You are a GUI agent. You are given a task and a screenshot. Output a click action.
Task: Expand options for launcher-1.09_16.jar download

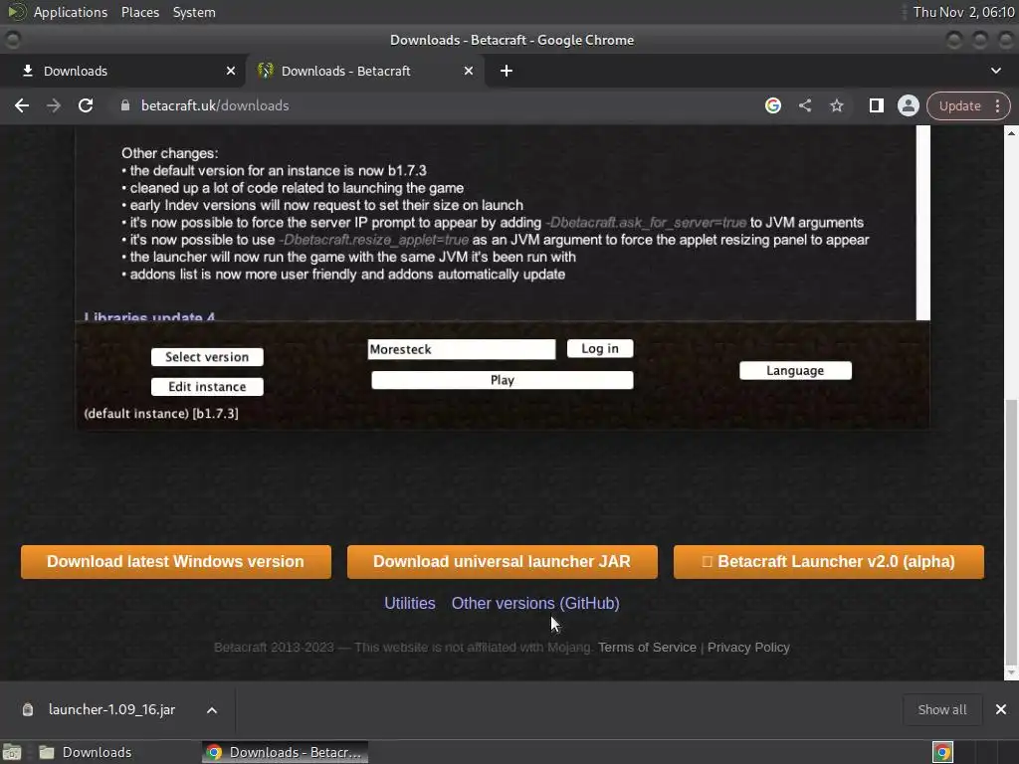[x=212, y=710]
